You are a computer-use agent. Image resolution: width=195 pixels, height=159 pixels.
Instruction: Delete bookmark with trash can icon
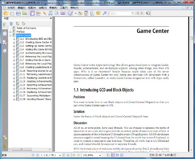[x=11, y=23]
